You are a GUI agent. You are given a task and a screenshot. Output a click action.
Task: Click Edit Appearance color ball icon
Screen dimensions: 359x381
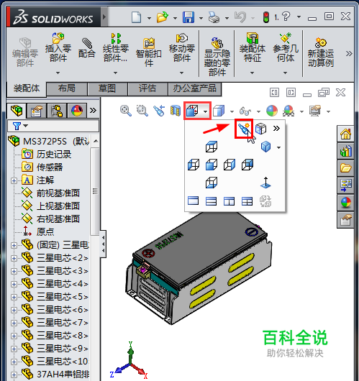point(272,111)
